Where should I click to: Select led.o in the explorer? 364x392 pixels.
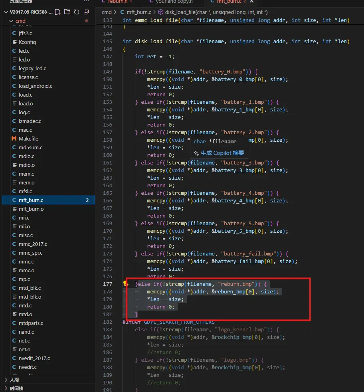tap(49, 59)
